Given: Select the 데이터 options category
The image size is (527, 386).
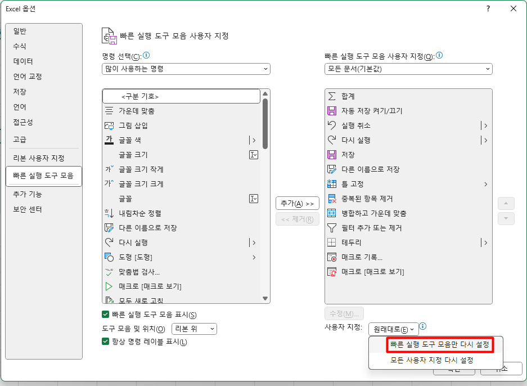Looking at the screenshot, I should click(x=23, y=61).
